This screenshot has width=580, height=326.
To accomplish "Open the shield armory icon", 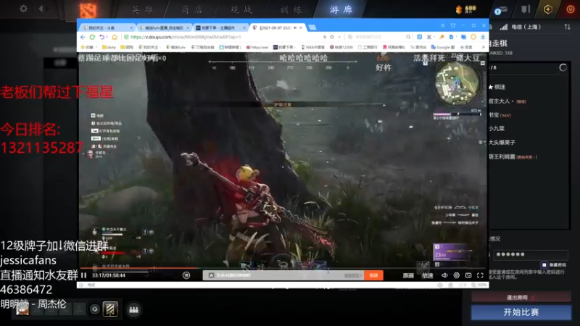I will 526,9.
